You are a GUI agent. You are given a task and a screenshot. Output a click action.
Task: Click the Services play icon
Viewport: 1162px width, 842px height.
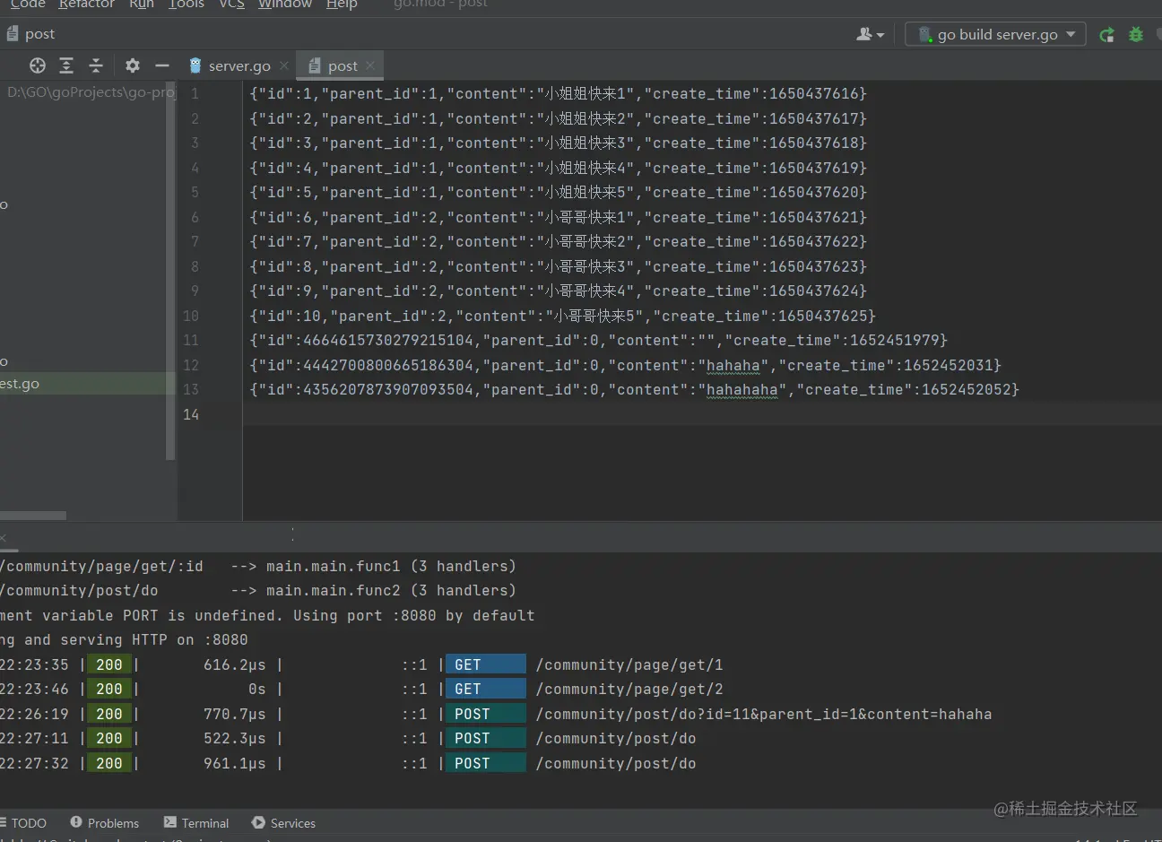click(x=258, y=822)
